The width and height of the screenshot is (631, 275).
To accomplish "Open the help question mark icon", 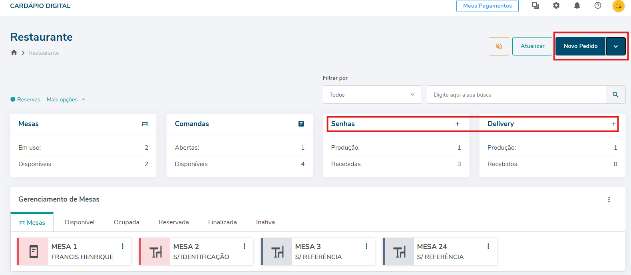I will (597, 6).
